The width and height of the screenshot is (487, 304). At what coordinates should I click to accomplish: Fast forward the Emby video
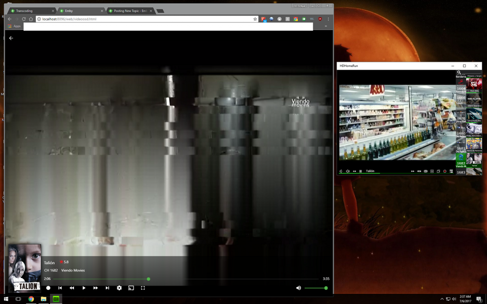[95, 288]
